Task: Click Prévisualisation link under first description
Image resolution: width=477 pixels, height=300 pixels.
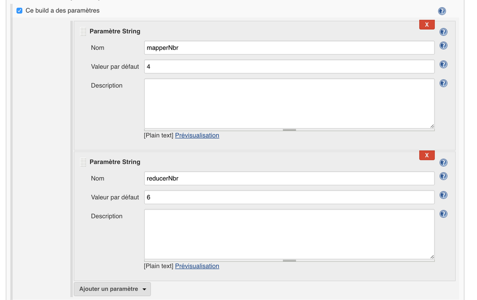Action: (x=197, y=135)
